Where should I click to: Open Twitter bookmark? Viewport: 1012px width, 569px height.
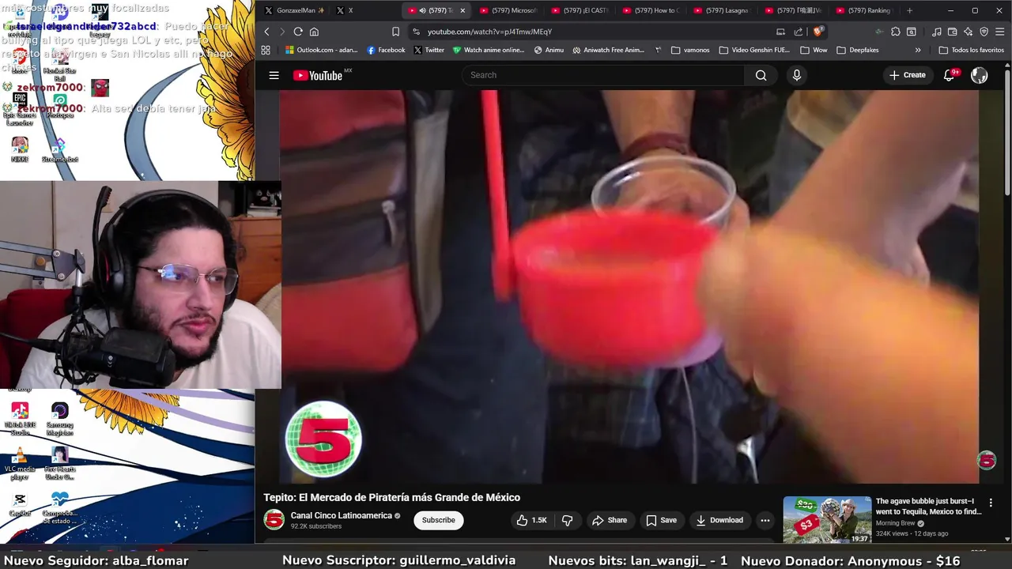coord(429,50)
